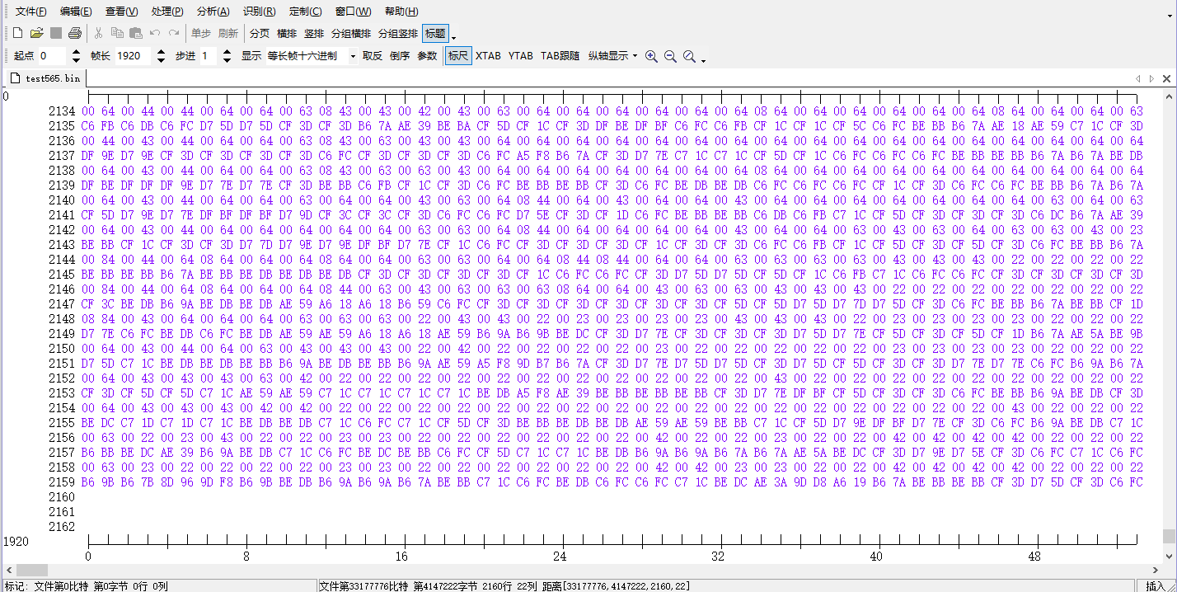Select the Copy icon

tap(116, 33)
